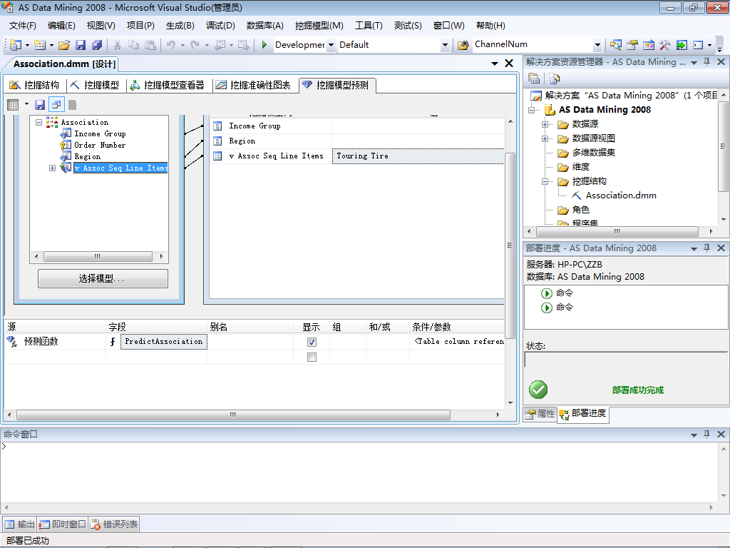The image size is (730, 548).
Task: Open the 即时窗口 tab at bottom
Action: click(x=63, y=524)
